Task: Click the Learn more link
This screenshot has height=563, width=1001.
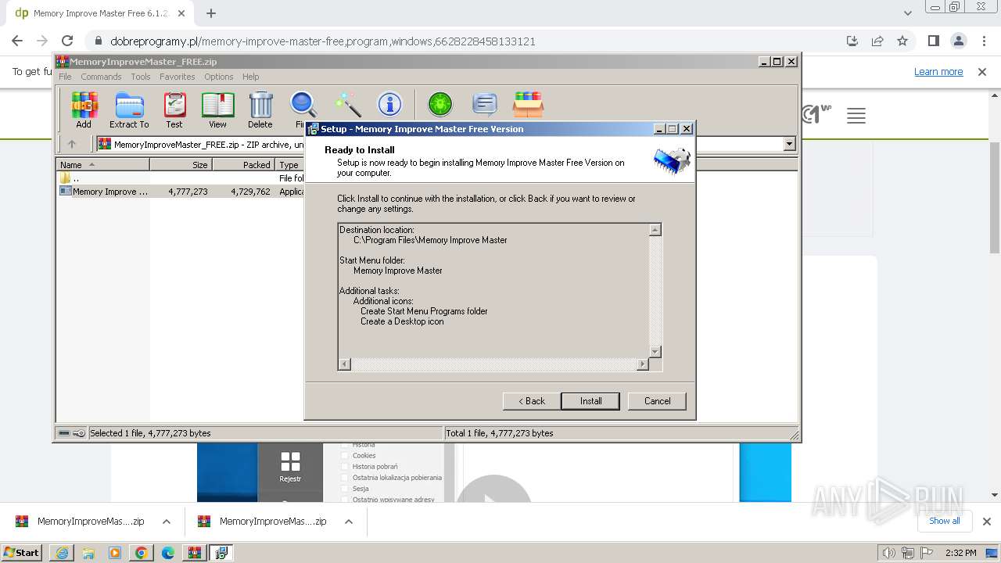Action: [938, 72]
